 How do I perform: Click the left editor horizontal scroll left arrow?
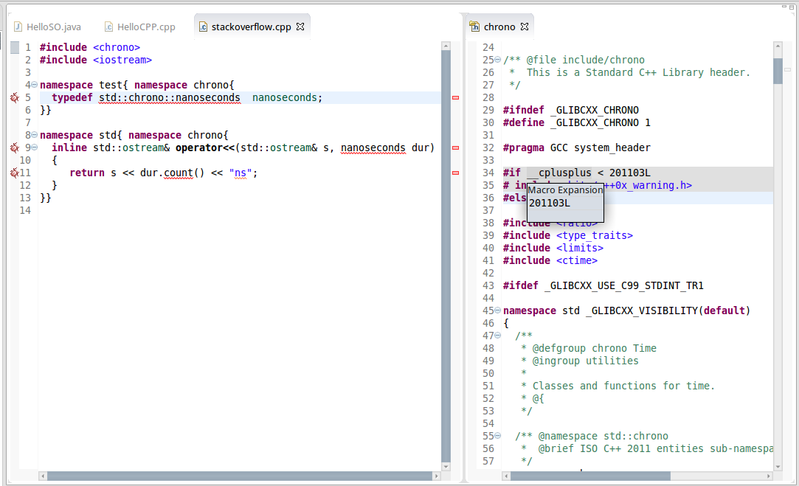[44, 476]
